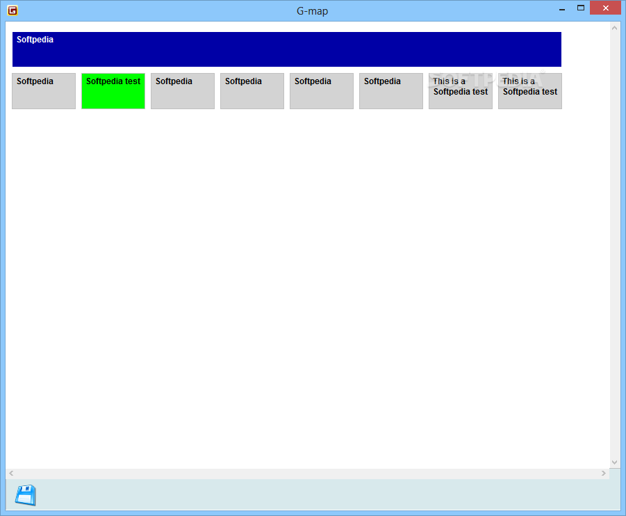Maximize the G-map window
The image size is (626, 516).
coord(580,8)
